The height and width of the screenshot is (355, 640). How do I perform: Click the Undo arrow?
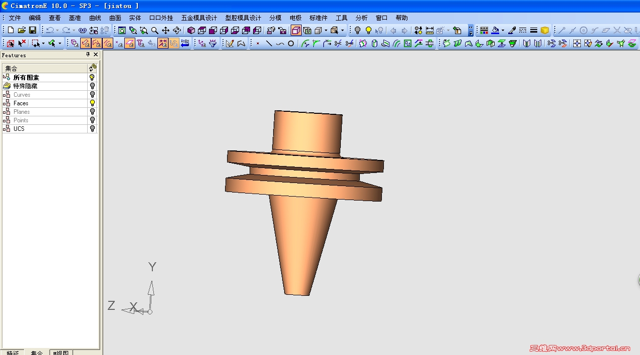click(x=50, y=30)
